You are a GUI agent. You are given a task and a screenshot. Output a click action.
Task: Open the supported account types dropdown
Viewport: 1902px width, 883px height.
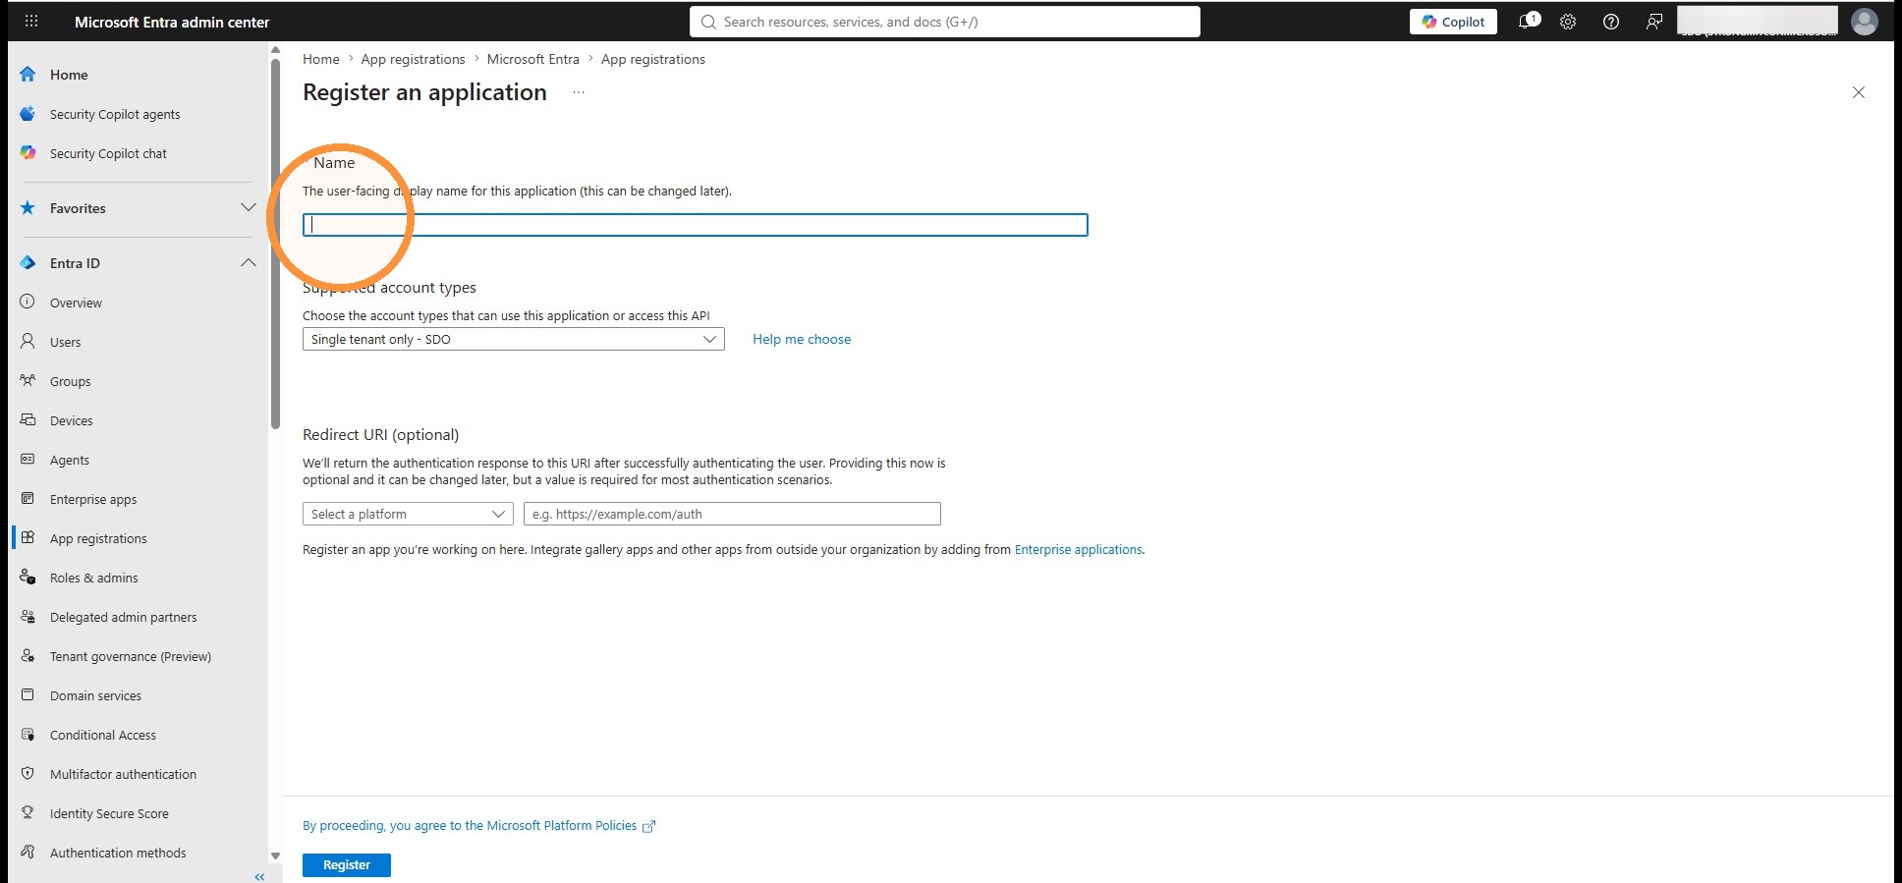pos(514,339)
